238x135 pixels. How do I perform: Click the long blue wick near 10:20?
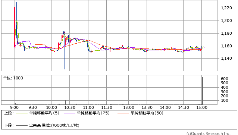(x=65, y=50)
